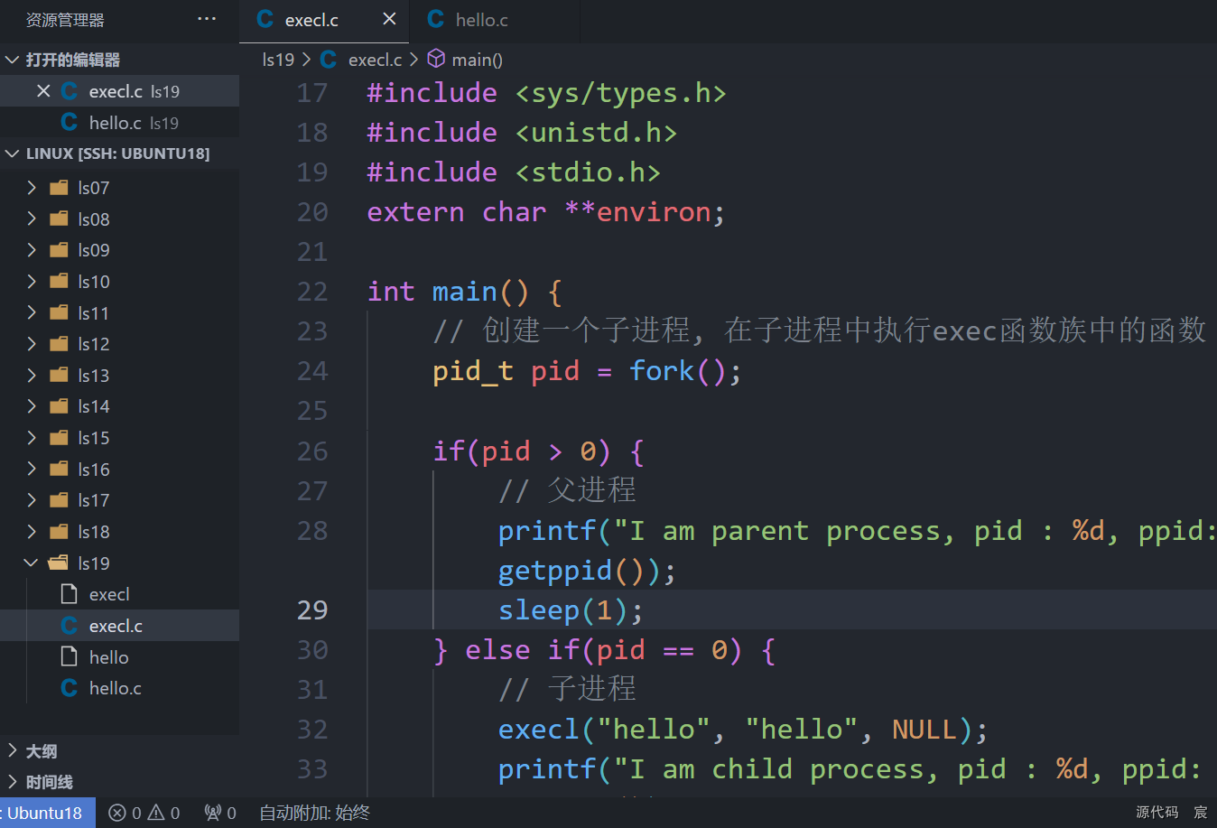Click the source code (源代码) status item
The height and width of the screenshot is (828, 1217).
tap(1157, 813)
